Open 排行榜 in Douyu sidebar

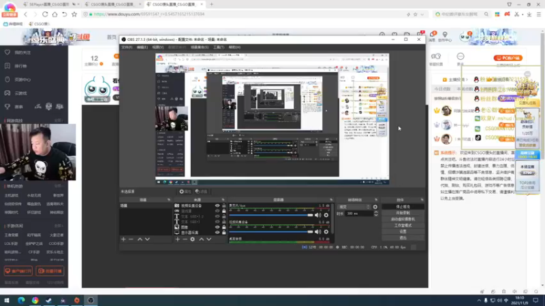[21, 66]
